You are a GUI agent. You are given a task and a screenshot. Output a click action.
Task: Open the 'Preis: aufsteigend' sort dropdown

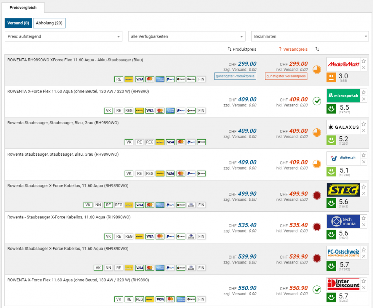(63, 36)
